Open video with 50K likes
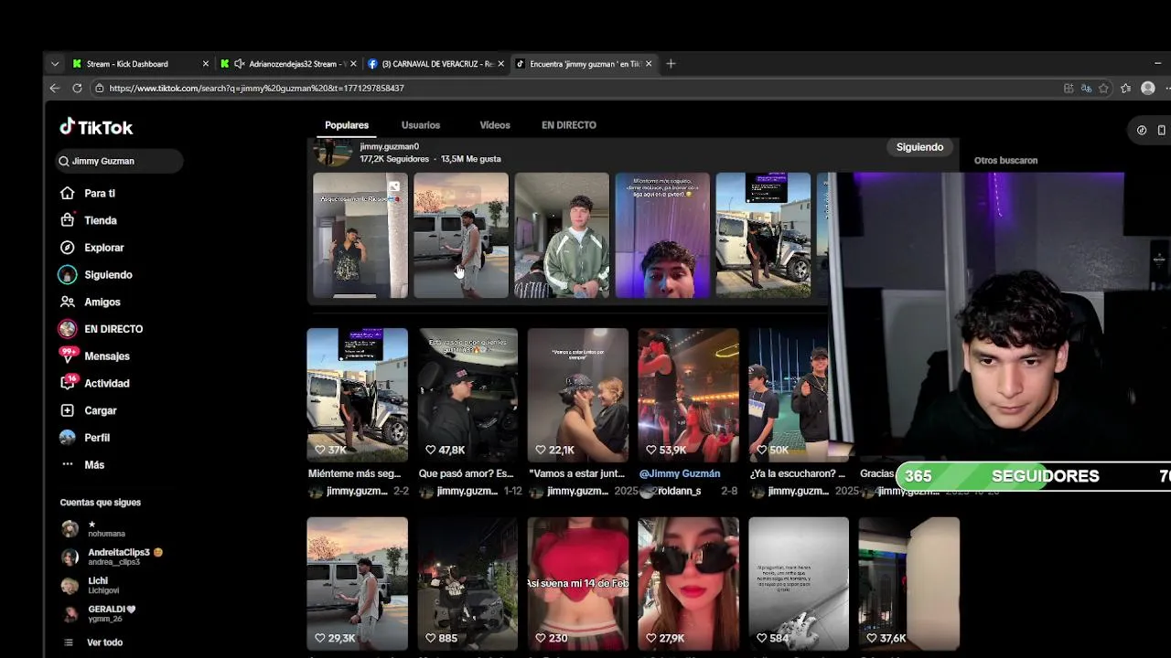The image size is (1171, 658). (x=789, y=395)
